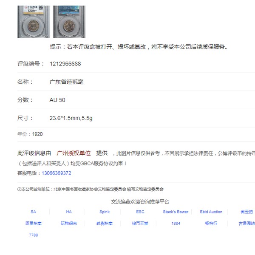
Task: Visit the 畅拍行 link
Action: coord(211,224)
